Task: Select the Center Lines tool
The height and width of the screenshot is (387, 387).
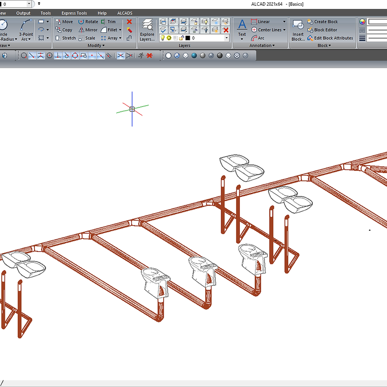Action: click(266, 30)
